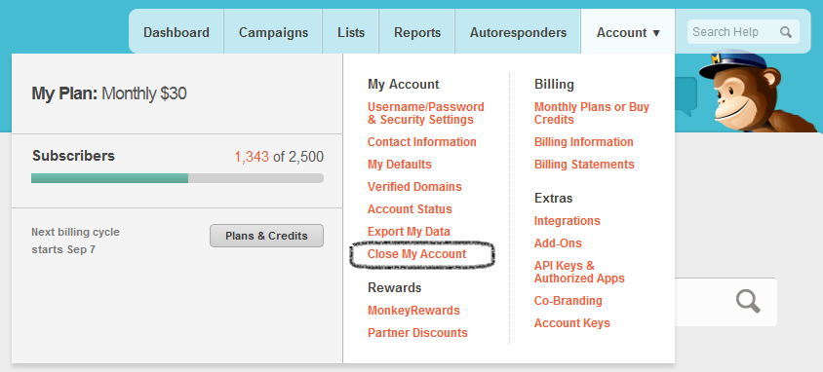Open Username/Password & Security Settings
This screenshot has width=823, height=372.
pyautogui.click(x=426, y=113)
